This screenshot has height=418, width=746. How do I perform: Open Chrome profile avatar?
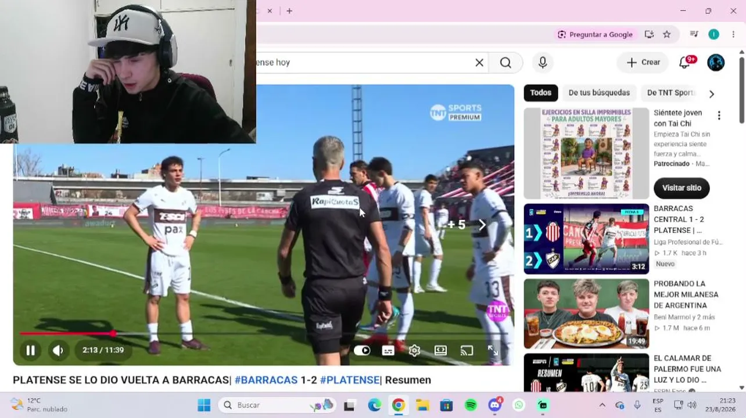tap(713, 34)
